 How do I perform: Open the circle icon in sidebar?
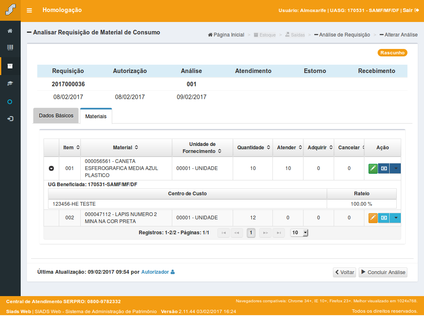pyautogui.click(x=10, y=102)
